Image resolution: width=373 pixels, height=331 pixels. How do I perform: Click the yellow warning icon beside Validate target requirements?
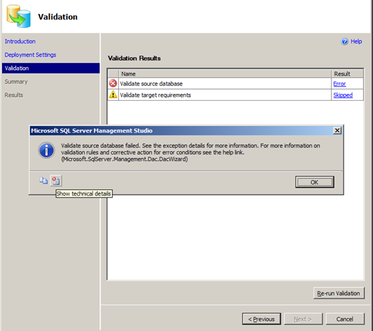click(x=113, y=95)
